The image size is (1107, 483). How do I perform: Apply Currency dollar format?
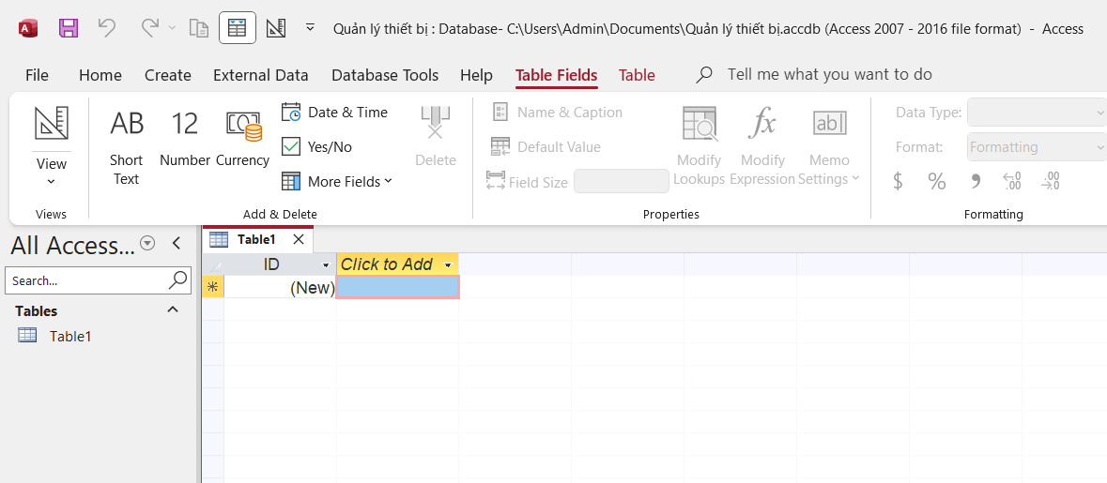pyautogui.click(x=898, y=181)
